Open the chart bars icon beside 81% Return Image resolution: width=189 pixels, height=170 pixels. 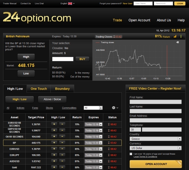point(175,37)
